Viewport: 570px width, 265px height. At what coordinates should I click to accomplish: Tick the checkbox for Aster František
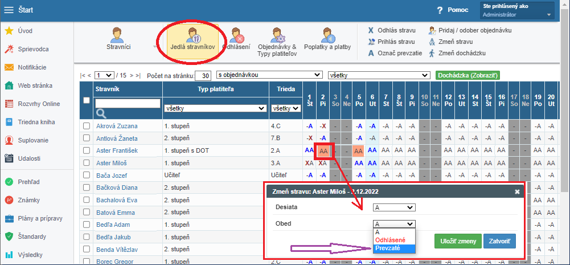click(x=87, y=150)
